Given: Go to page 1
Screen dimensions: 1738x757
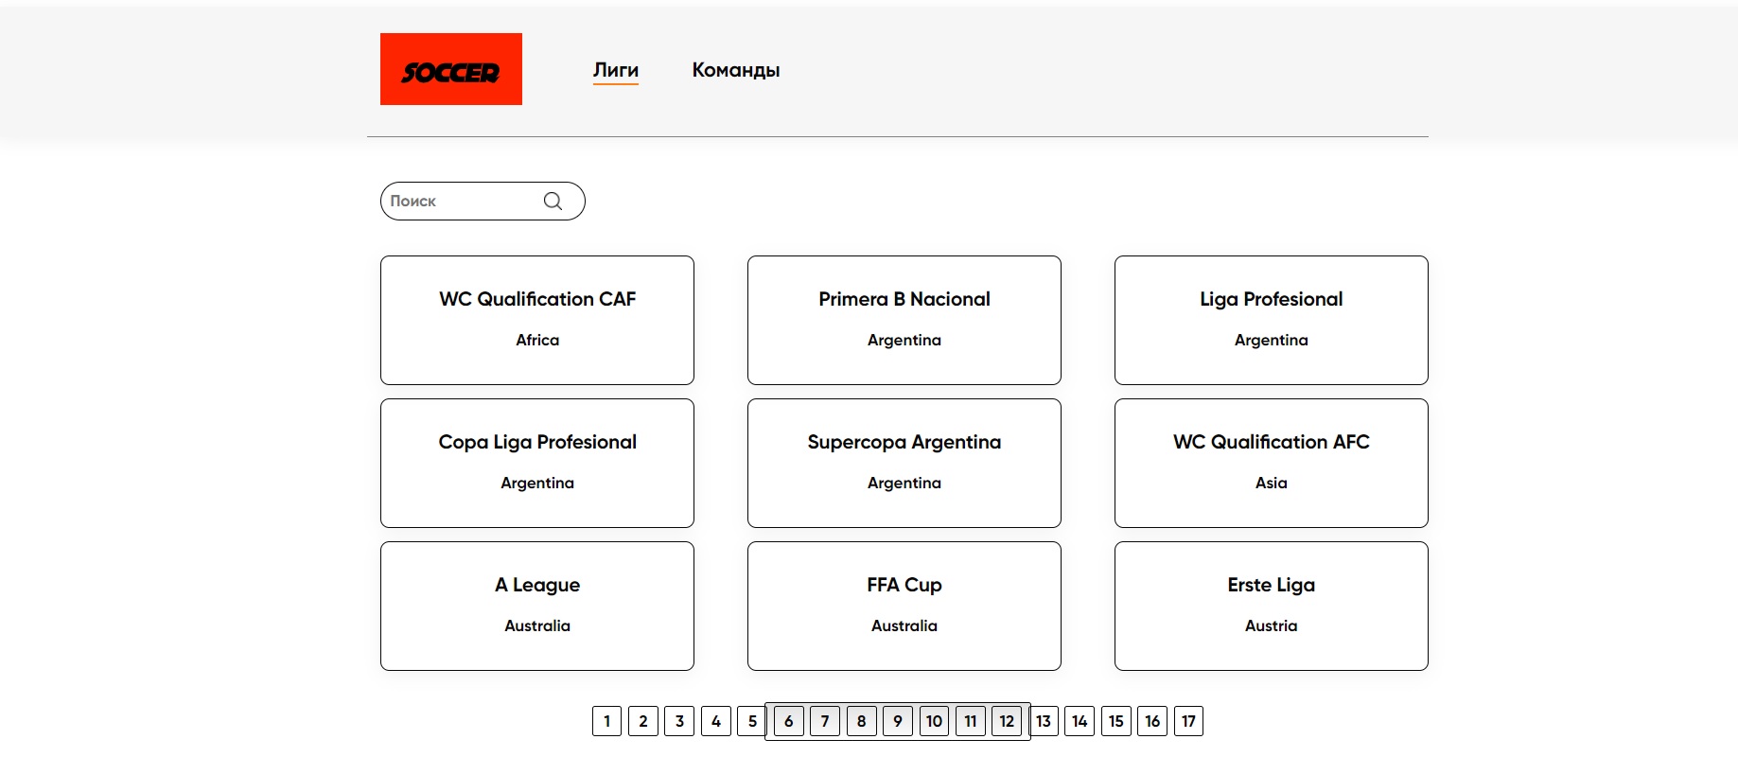Looking at the screenshot, I should point(606,721).
